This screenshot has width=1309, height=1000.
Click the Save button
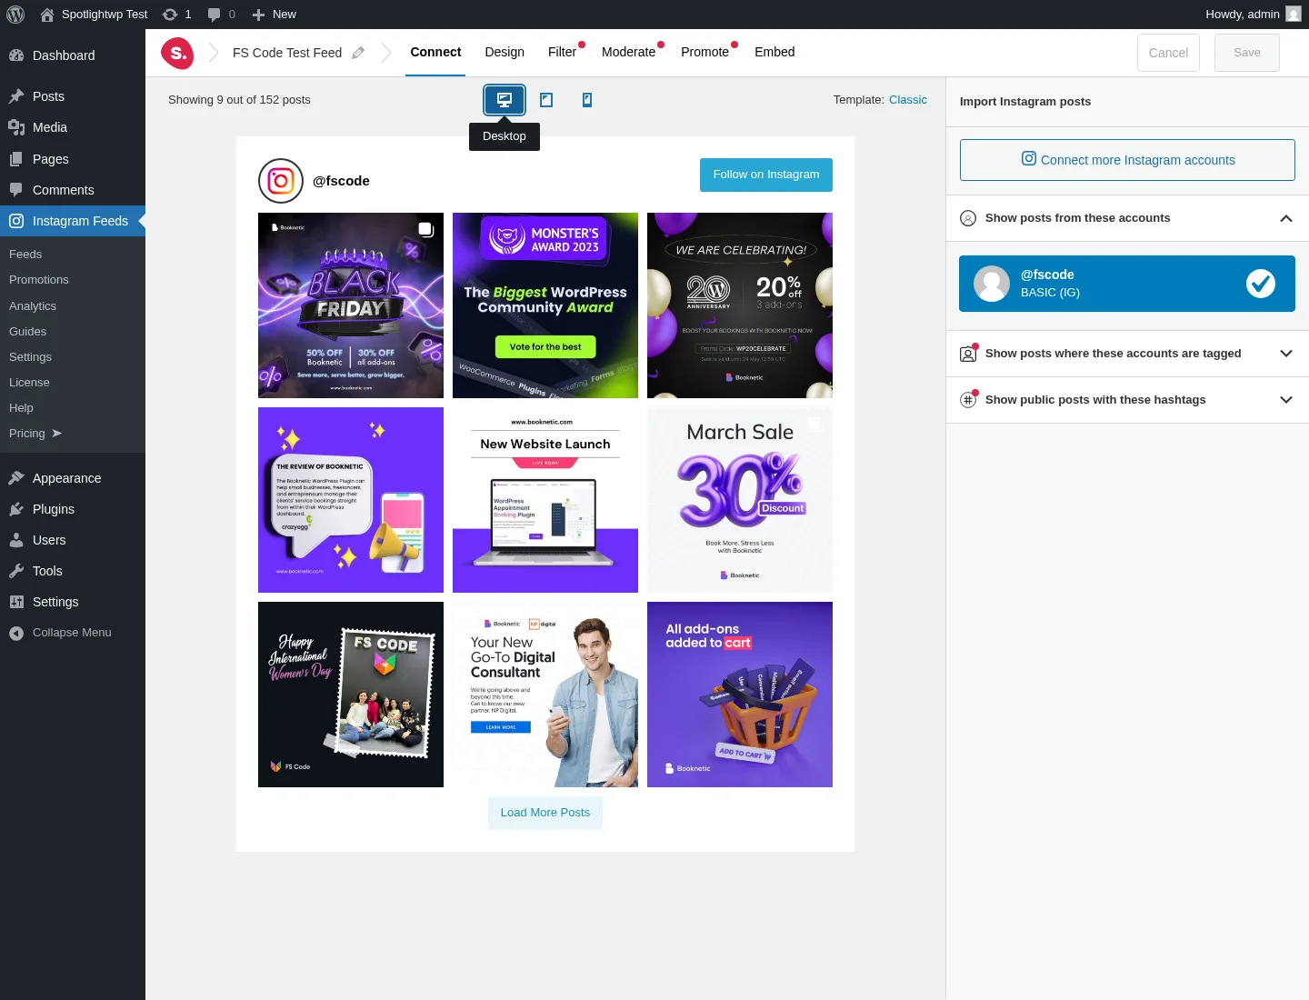[x=1247, y=53]
